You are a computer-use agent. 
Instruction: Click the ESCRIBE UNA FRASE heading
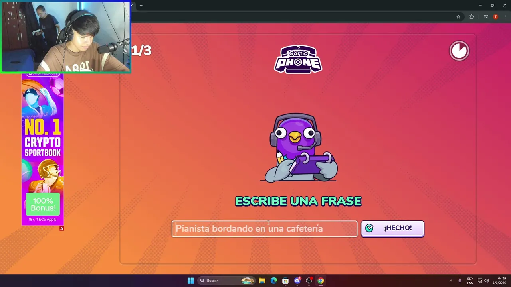click(298, 201)
